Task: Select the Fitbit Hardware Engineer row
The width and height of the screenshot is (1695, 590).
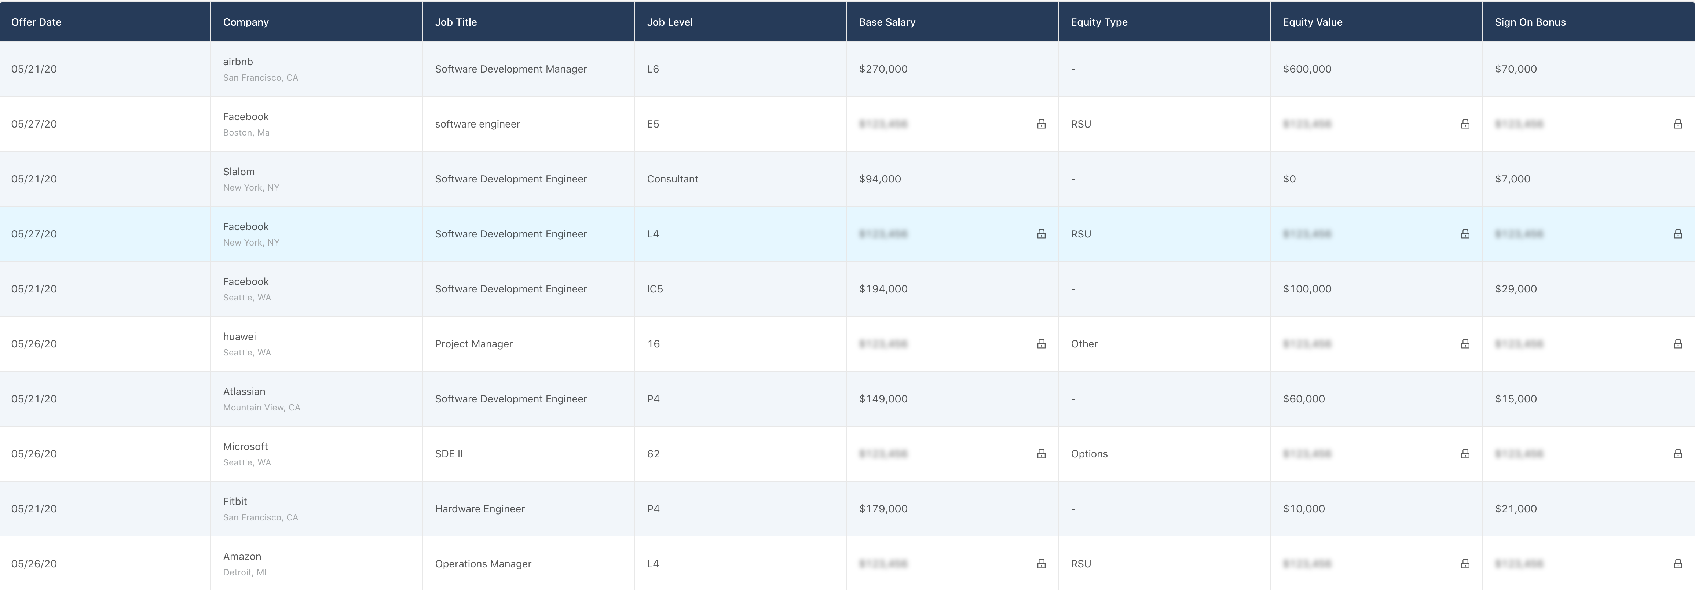Action: click(480, 508)
